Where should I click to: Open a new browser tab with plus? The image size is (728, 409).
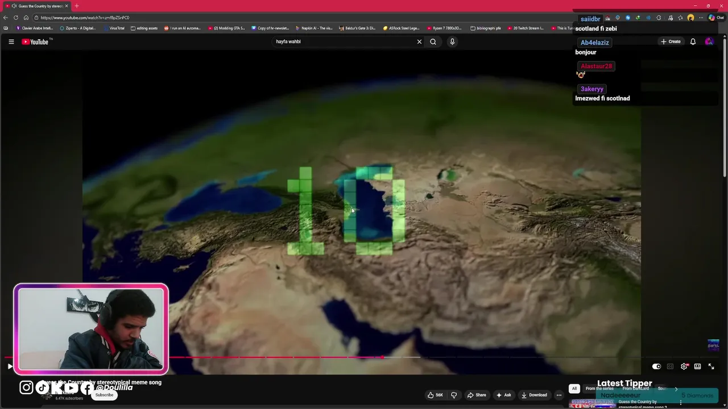point(77,6)
